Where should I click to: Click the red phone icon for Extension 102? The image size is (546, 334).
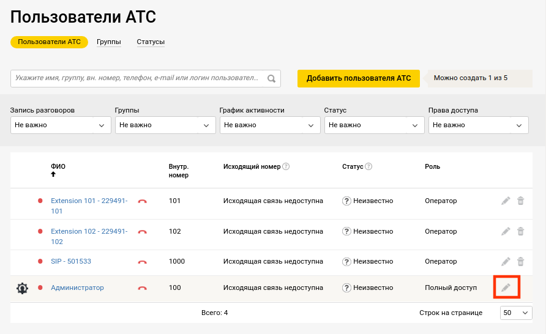pyautogui.click(x=142, y=232)
